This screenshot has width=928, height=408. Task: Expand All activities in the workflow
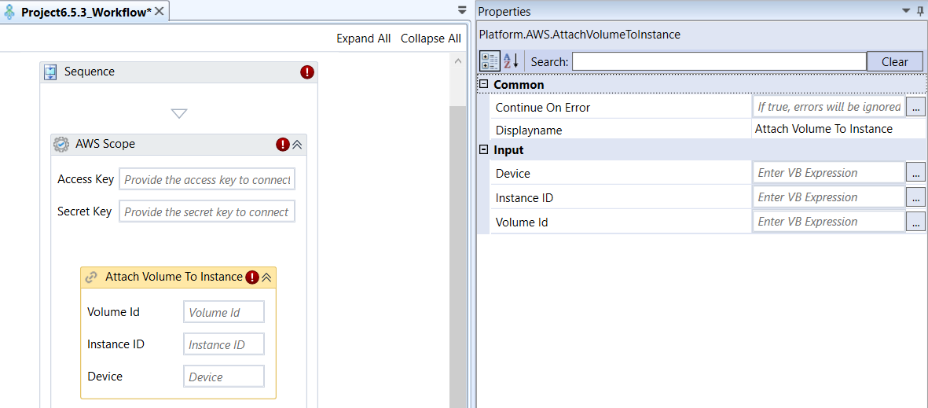tap(363, 39)
